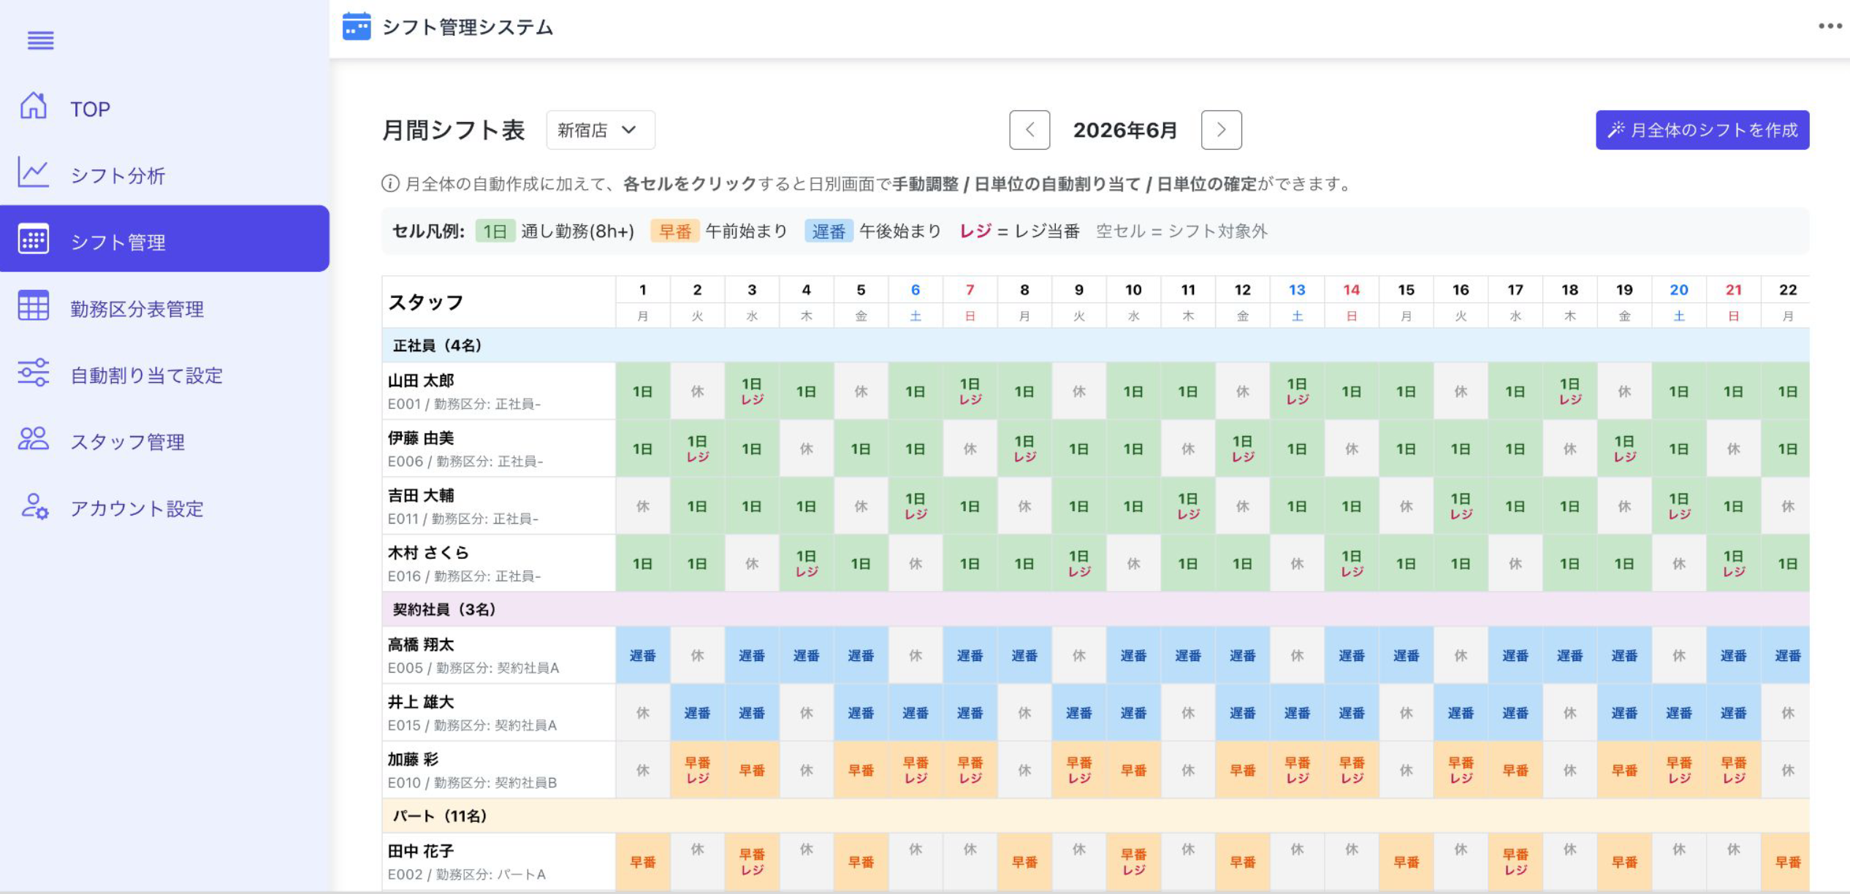Click 伊藤 由美's day 19 1日 レジ cell
This screenshot has width=1850, height=894.
coord(1624,448)
